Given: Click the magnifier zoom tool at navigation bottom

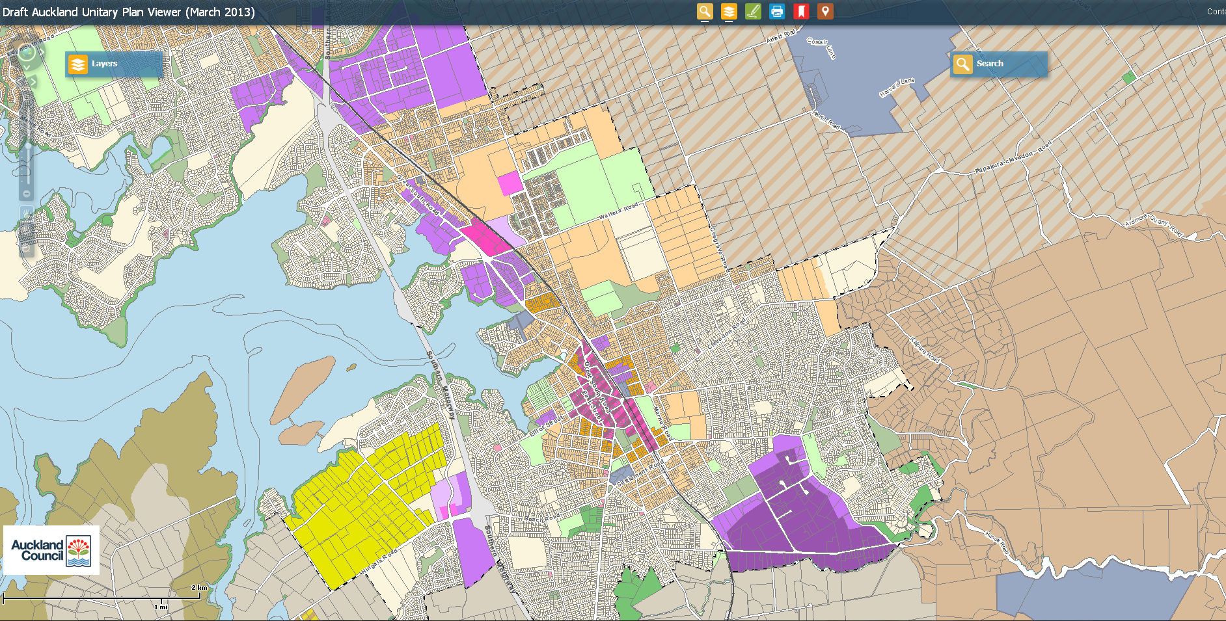Looking at the screenshot, I should tap(27, 247).
